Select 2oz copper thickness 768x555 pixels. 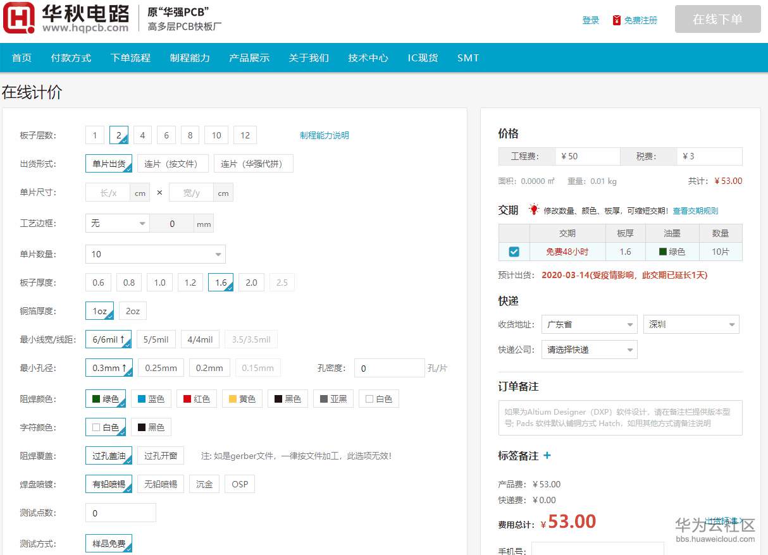point(133,311)
